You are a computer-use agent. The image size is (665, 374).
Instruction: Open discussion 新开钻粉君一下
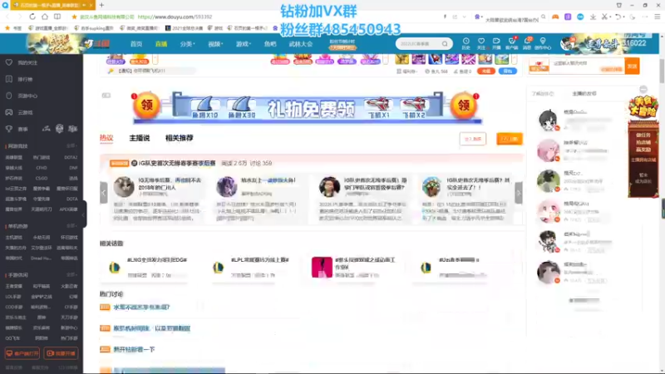[x=134, y=349]
